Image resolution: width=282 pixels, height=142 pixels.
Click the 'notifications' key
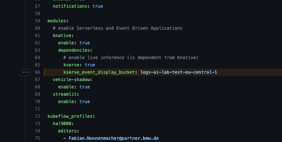click(x=70, y=6)
